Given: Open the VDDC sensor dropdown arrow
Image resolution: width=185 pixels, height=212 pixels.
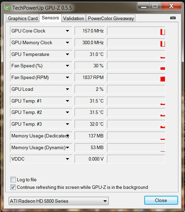Looking at the screenshot, I should point(67,159).
